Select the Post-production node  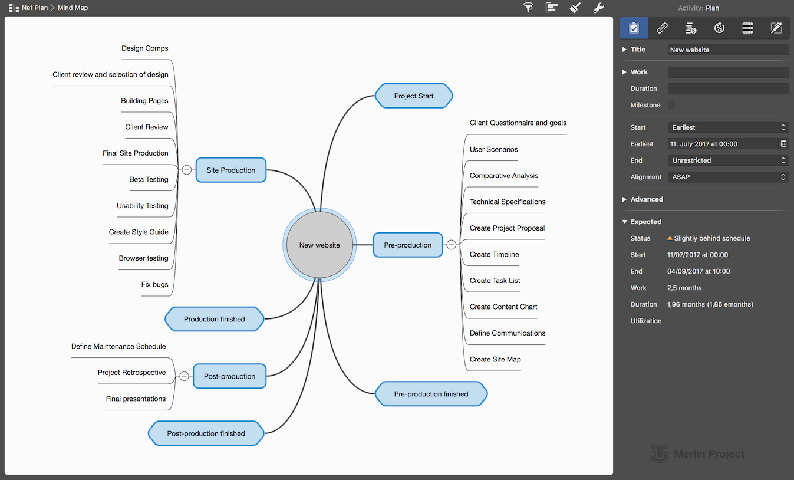point(229,376)
